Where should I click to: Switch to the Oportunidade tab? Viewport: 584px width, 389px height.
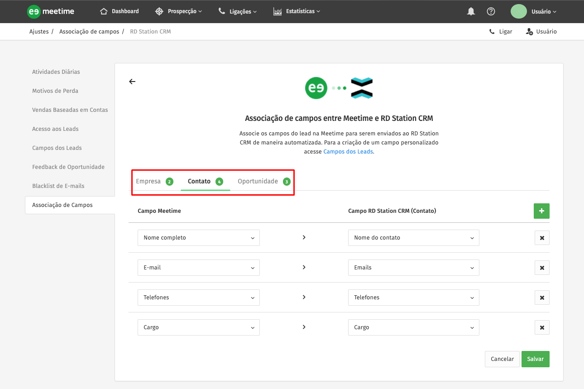263,182
